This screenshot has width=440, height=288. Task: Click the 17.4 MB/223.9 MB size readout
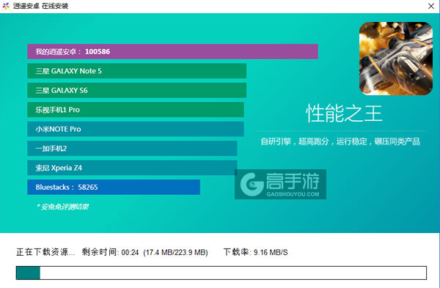point(176,252)
